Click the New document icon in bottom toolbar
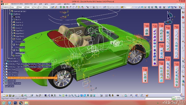The image size is (186, 105). click(4, 95)
